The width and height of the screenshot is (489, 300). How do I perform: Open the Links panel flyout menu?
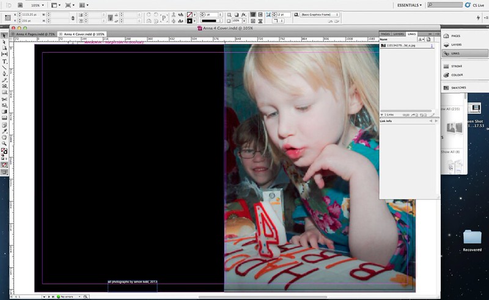coord(437,34)
